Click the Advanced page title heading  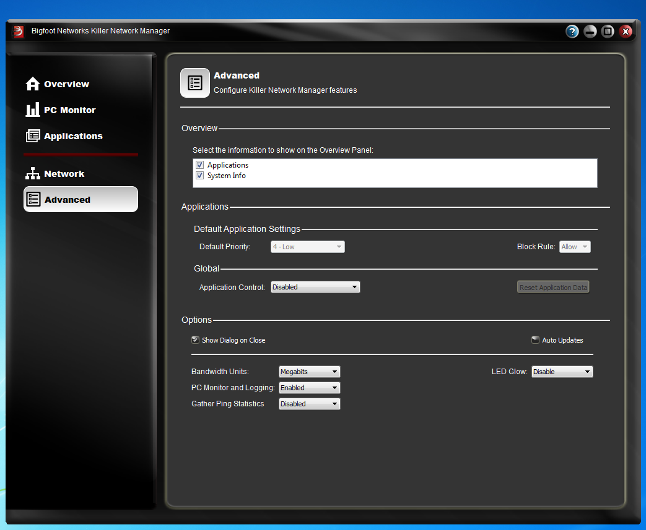(x=237, y=75)
